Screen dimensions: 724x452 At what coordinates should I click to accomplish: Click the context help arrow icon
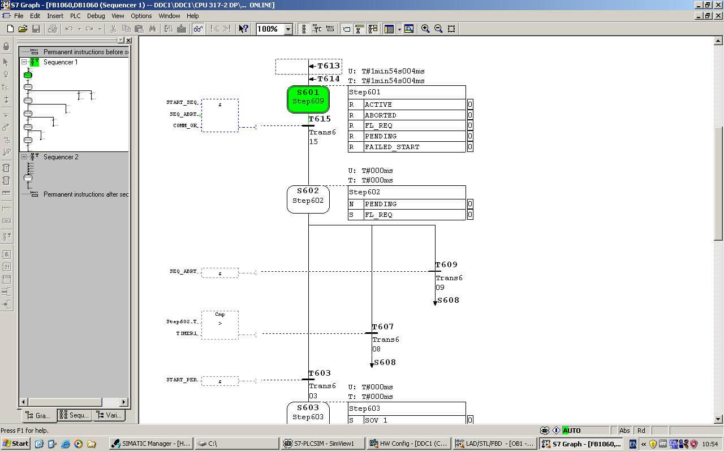coord(243,29)
